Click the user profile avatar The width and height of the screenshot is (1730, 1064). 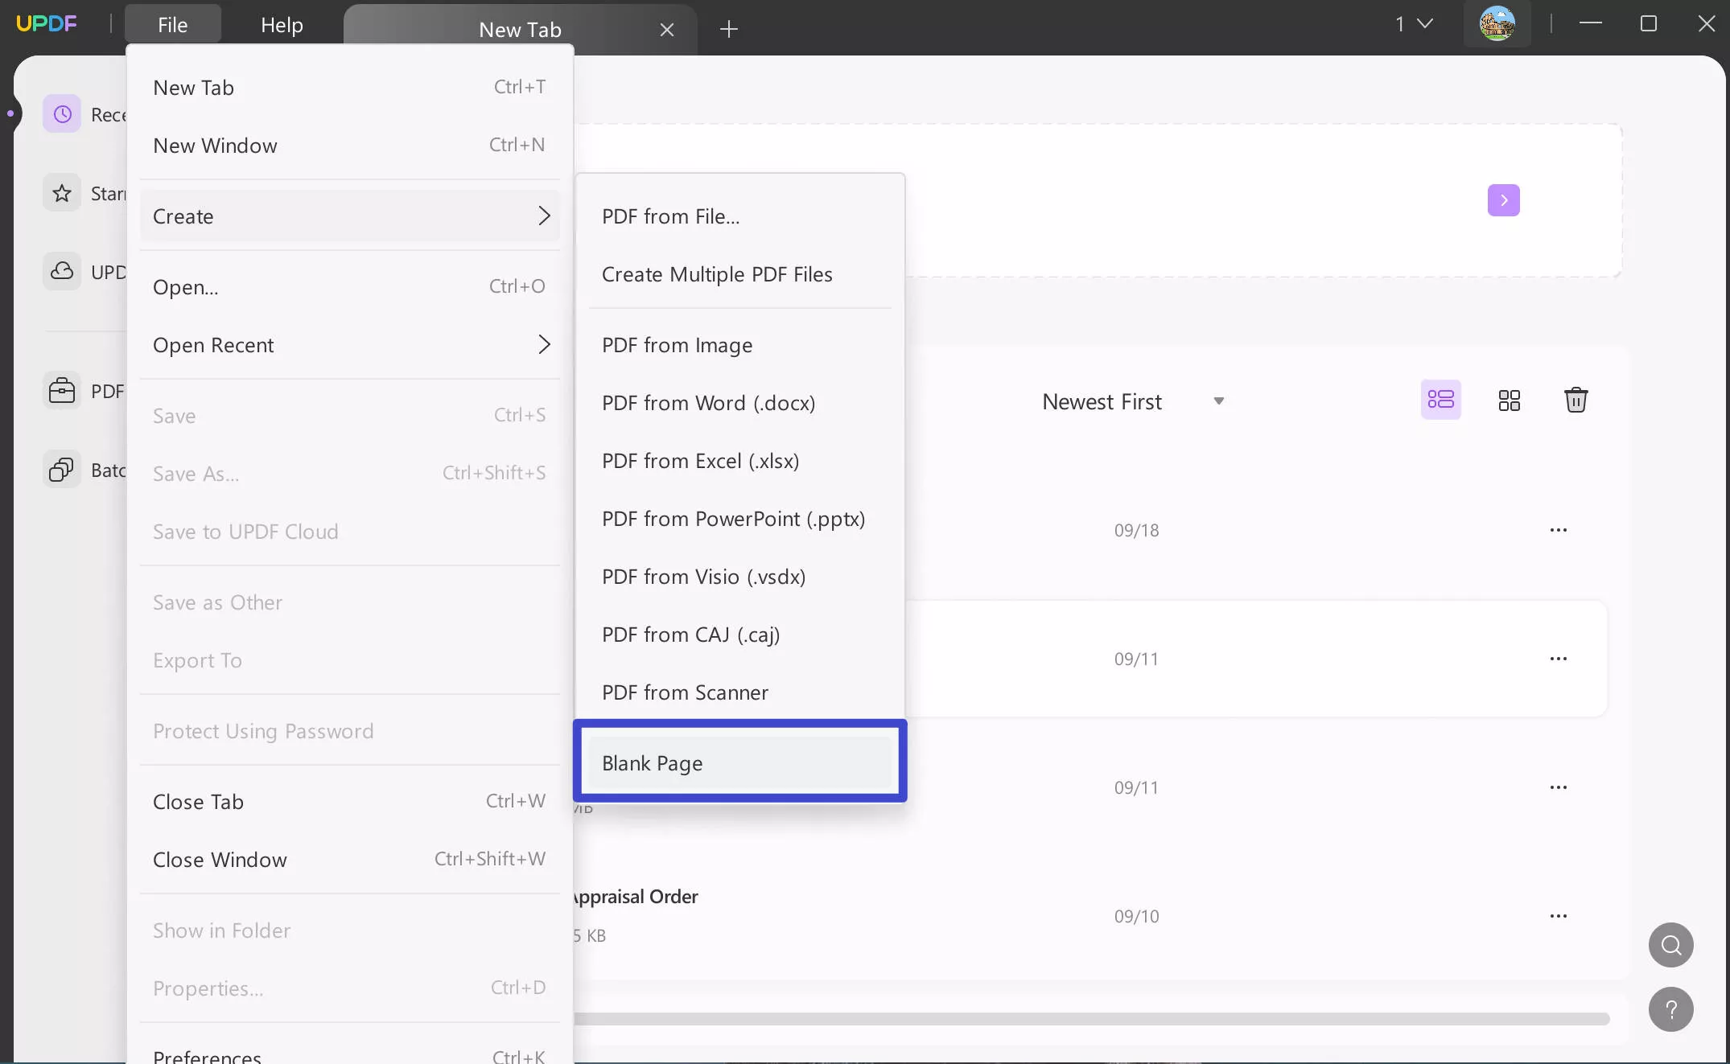tap(1497, 24)
